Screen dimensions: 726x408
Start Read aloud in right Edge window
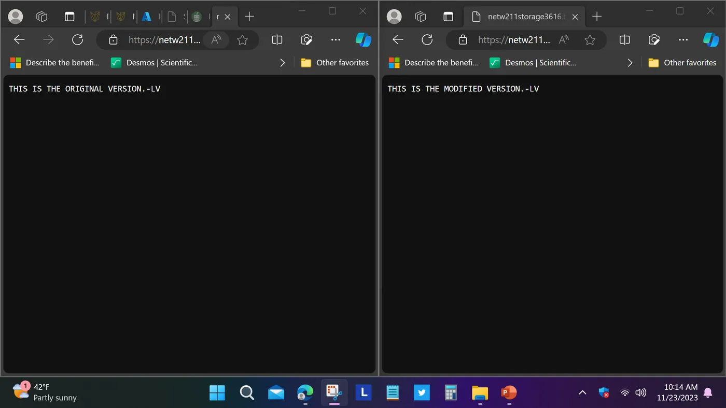tap(564, 40)
